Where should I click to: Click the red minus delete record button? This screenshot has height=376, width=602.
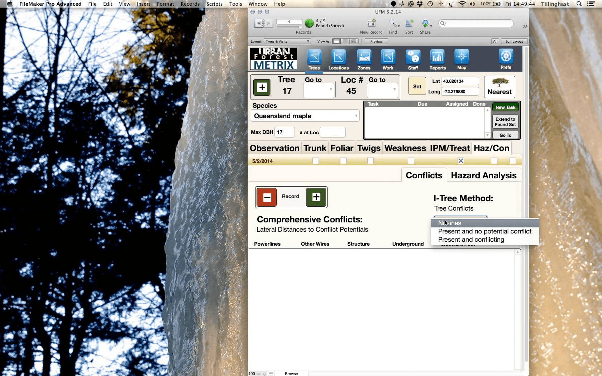(x=267, y=197)
